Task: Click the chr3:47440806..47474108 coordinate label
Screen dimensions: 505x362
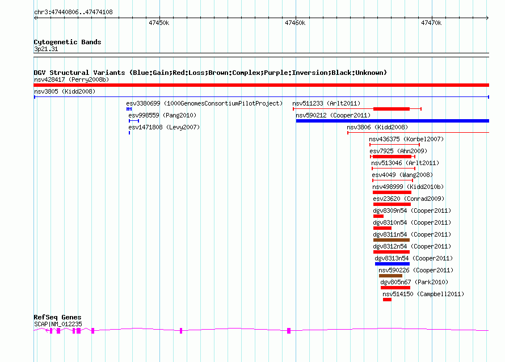Action: pyautogui.click(x=73, y=12)
